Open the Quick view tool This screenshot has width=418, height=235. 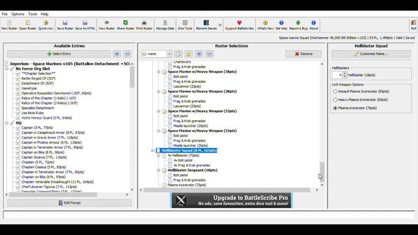tap(46, 25)
